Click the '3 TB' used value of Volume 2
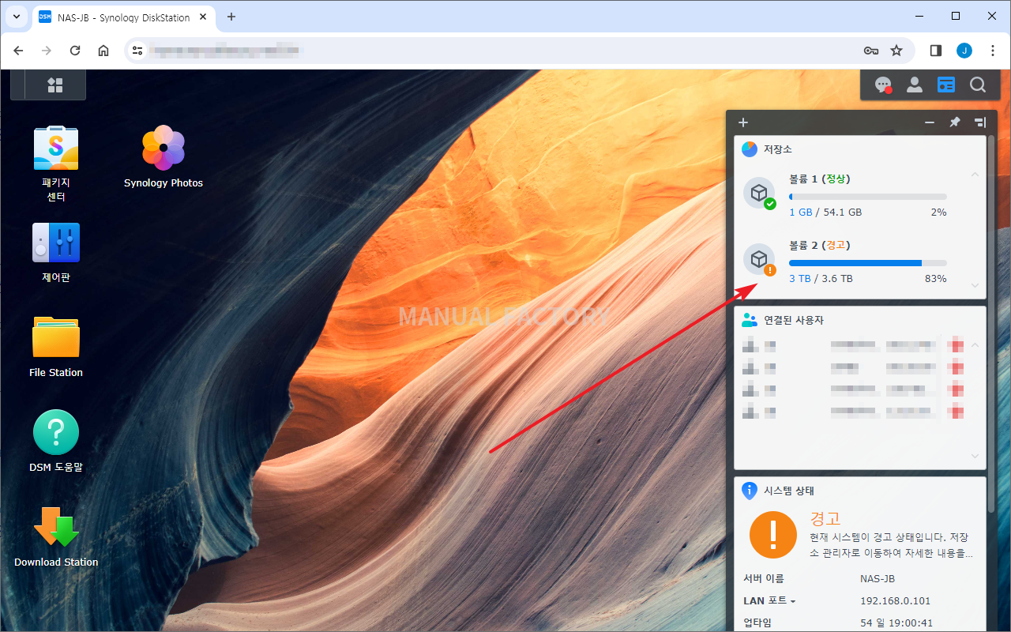 pyautogui.click(x=799, y=279)
